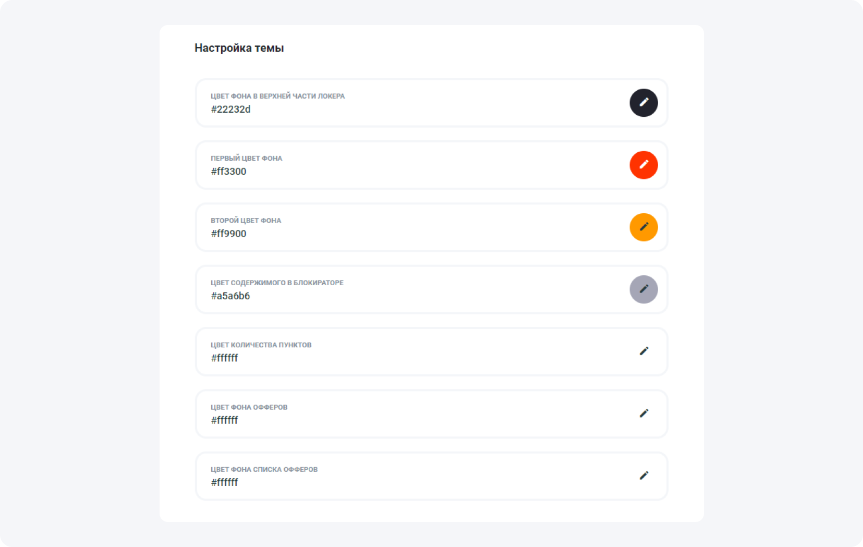This screenshot has height=547, width=863.
Task: Click the #ff3300 hex value
Action: tap(228, 172)
